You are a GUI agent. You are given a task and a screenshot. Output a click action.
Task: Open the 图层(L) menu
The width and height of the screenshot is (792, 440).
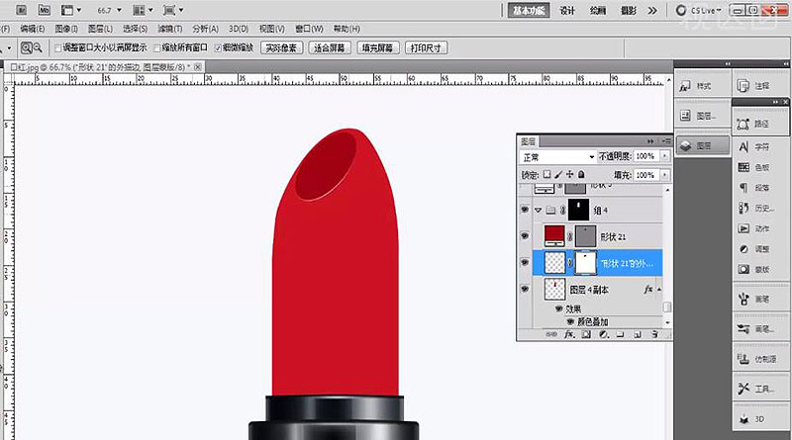click(100, 29)
